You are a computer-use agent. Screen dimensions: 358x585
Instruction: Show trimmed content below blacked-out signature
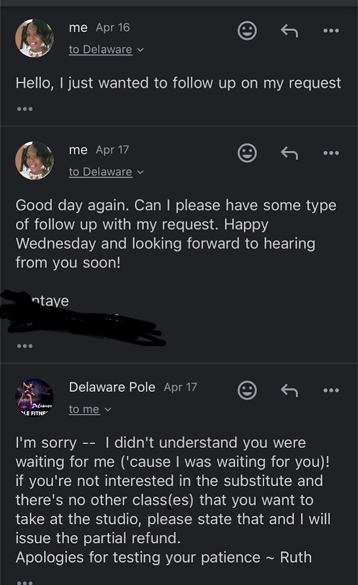[25, 346]
